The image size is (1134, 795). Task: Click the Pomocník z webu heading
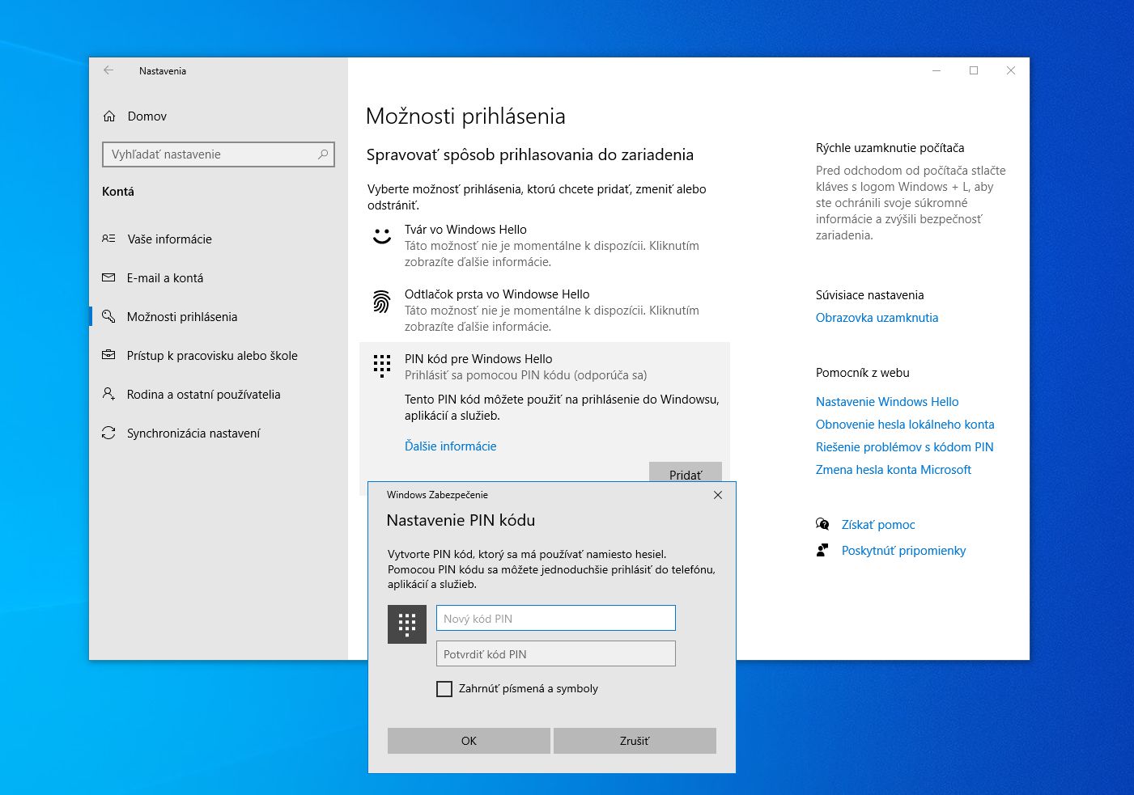click(863, 372)
